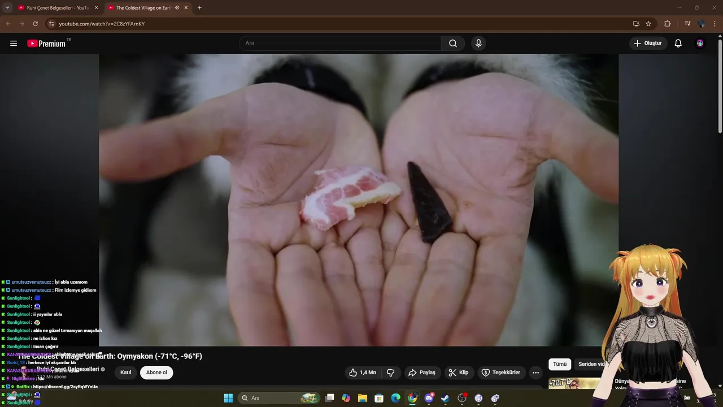Launch Copilot from taskbar

[346, 398]
